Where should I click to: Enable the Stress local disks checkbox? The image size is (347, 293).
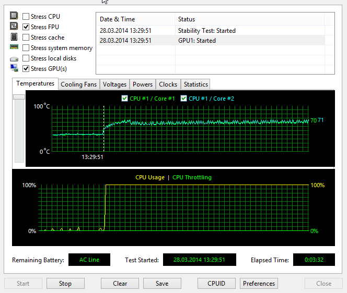26,58
